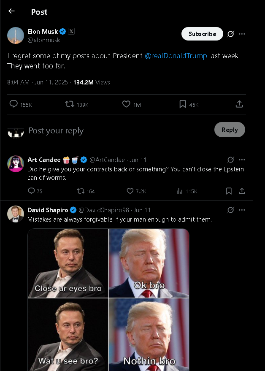Bookmark Elon Musk's post
This screenshot has width=265, height=371.
click(183, 104)
